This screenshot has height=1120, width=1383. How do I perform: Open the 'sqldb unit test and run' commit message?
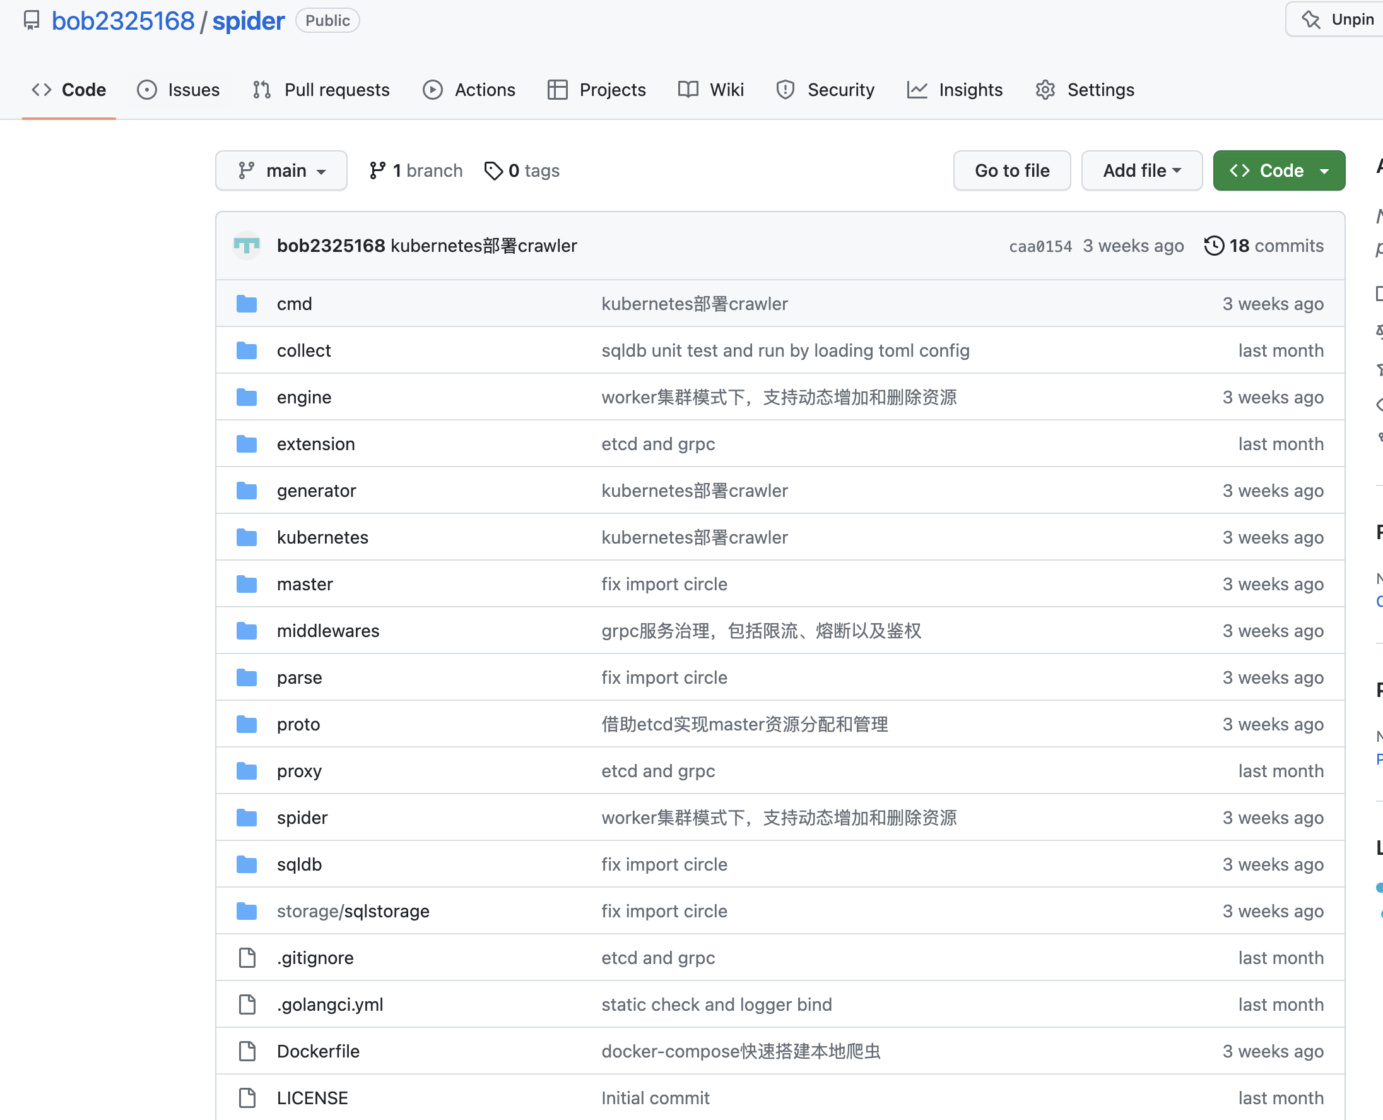pos(786,350)
